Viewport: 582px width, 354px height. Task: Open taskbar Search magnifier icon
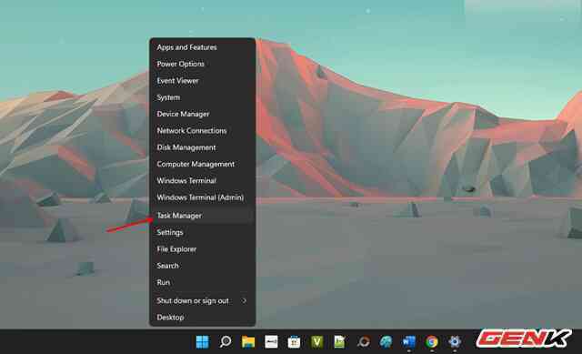pyautogui.click(x=226, y=342)
